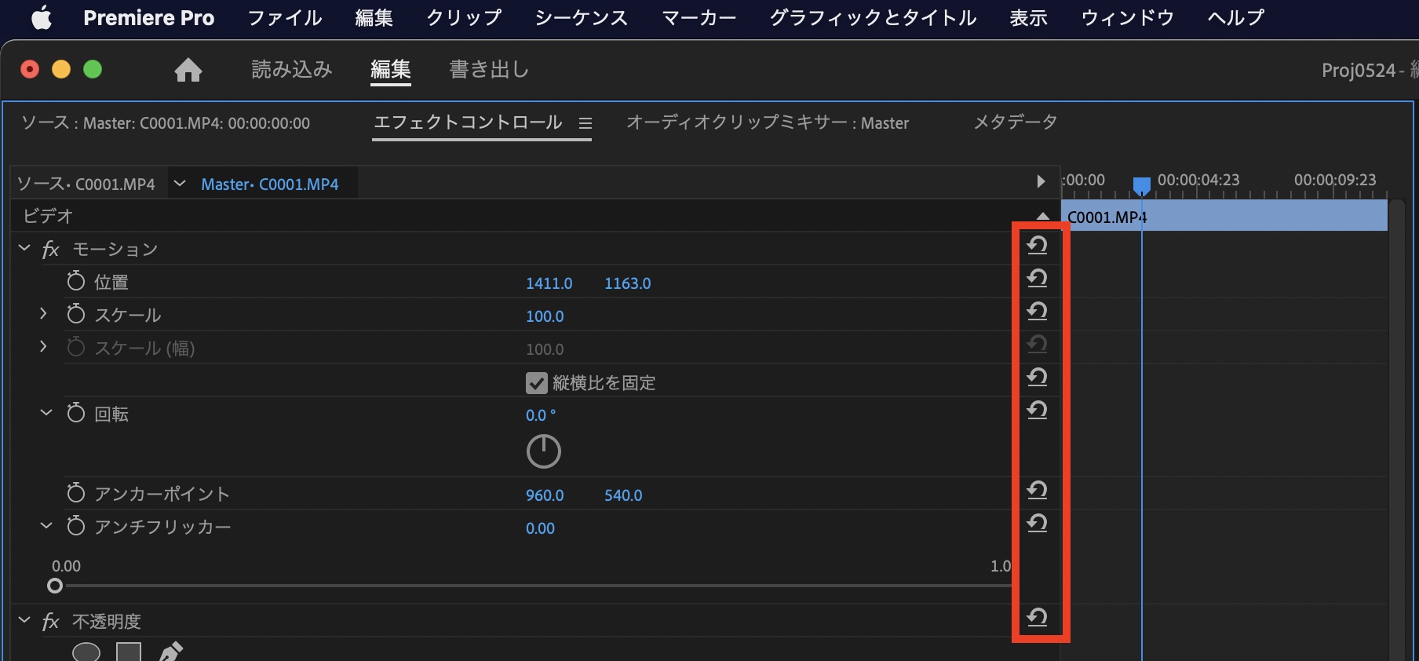Open the マーカー menu
Viewport: 1419px width, 661px height.
point(699,18)
